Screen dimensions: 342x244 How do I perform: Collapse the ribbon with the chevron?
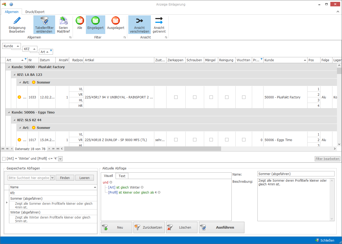point(338,12)
